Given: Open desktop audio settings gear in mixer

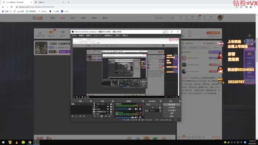Looking at the screenshot, I should pyautogui.click(x=140, y=109).
